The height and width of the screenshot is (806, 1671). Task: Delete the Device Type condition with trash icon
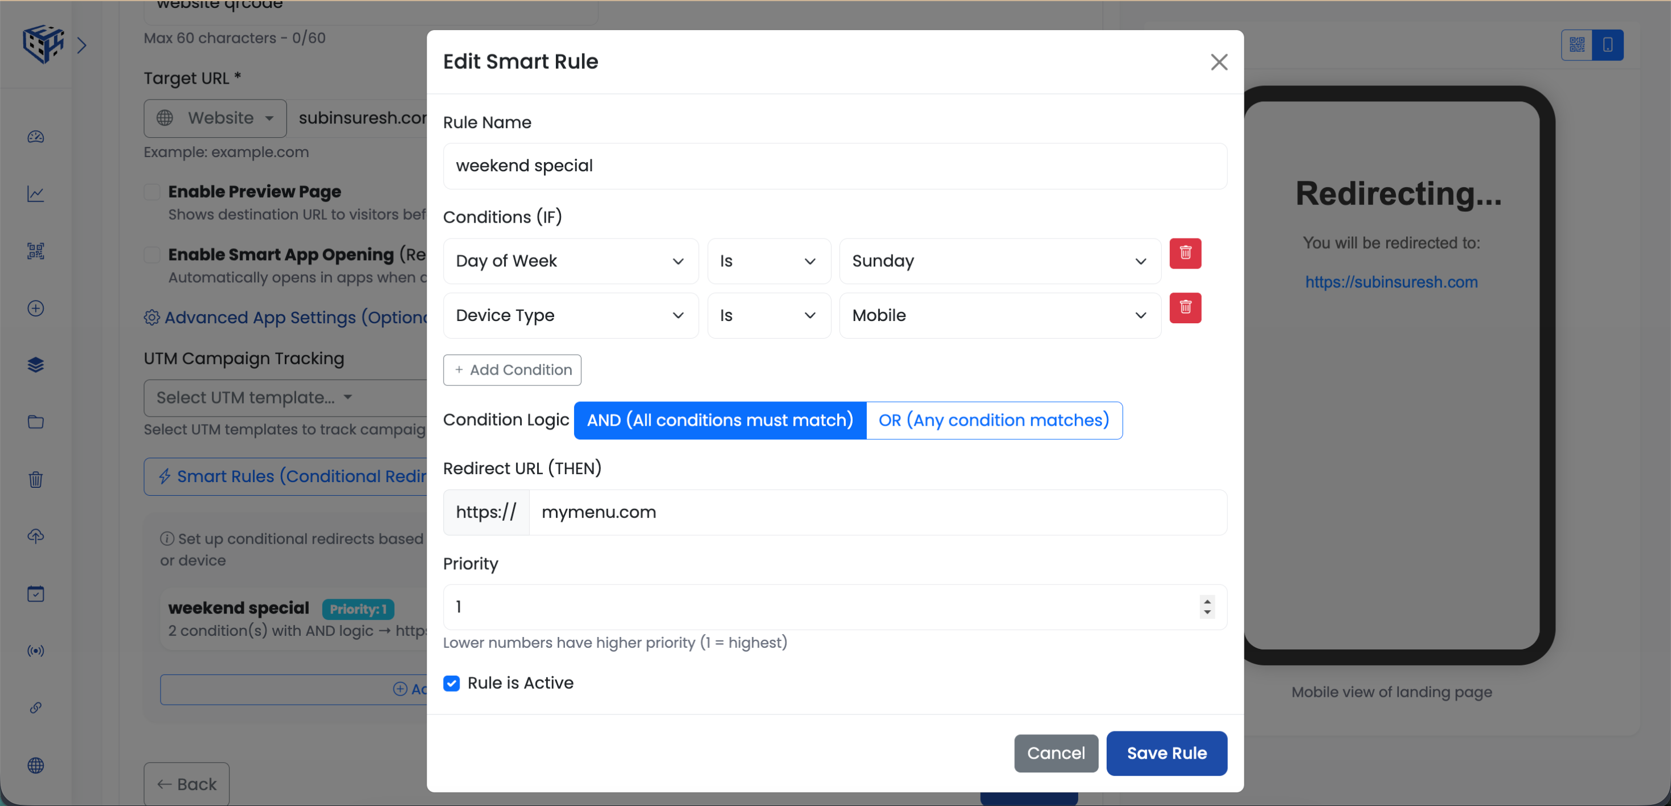pyautogui.click(x=1186, y=308)
